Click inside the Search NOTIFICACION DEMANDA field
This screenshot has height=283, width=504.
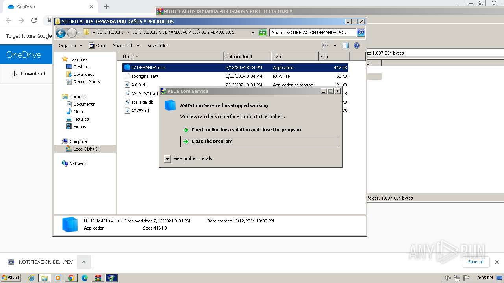point(313,33)
